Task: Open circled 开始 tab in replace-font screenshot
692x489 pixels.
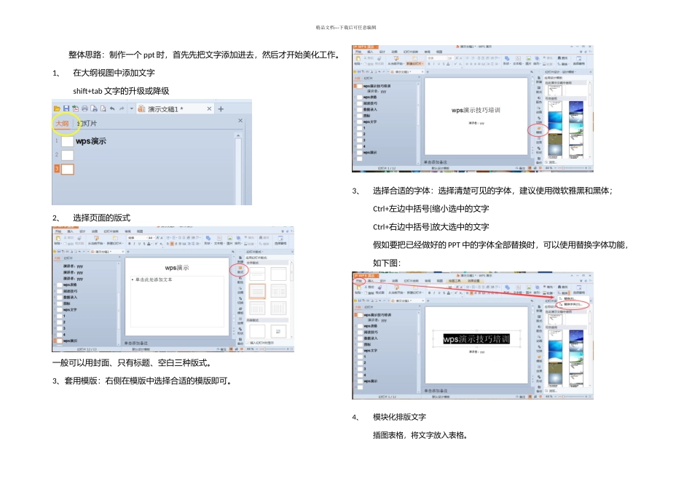Action: [359, 281]
